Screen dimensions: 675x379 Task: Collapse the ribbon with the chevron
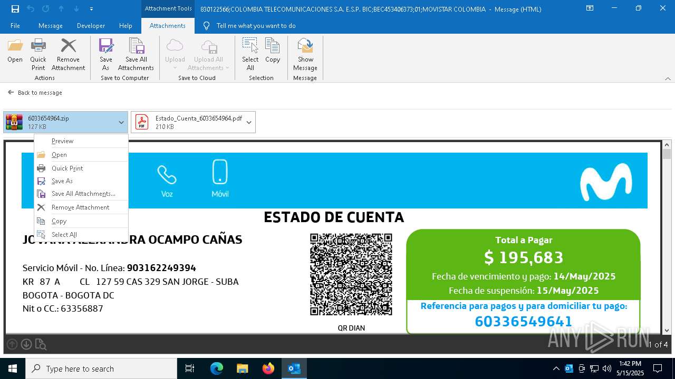pos(668,78)
